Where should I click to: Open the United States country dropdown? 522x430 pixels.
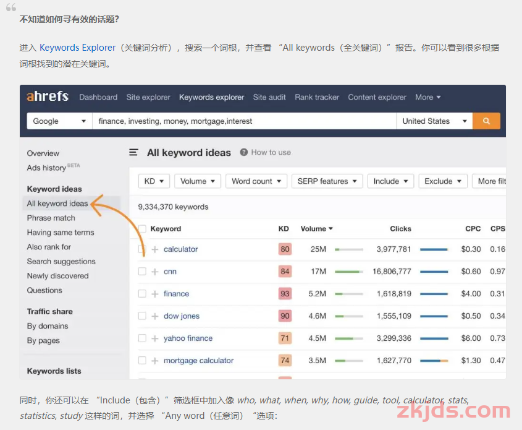click(x=434, y=121)
